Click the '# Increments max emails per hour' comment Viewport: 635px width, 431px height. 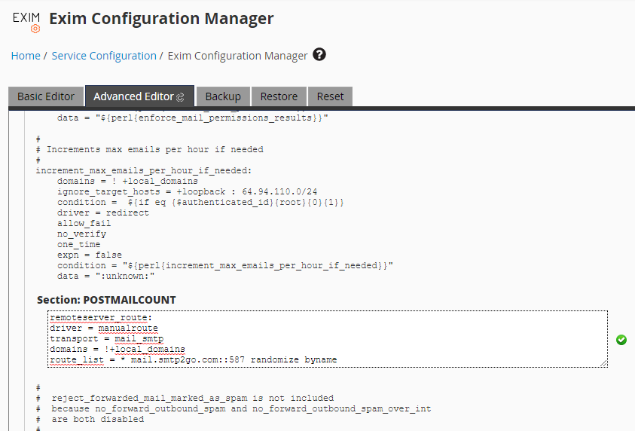pos(149,149)
